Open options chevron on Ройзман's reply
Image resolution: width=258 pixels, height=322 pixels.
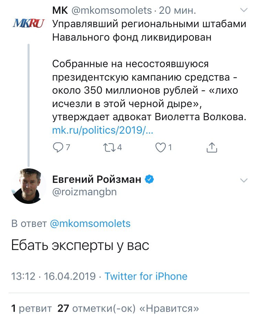tap(244, 180)
